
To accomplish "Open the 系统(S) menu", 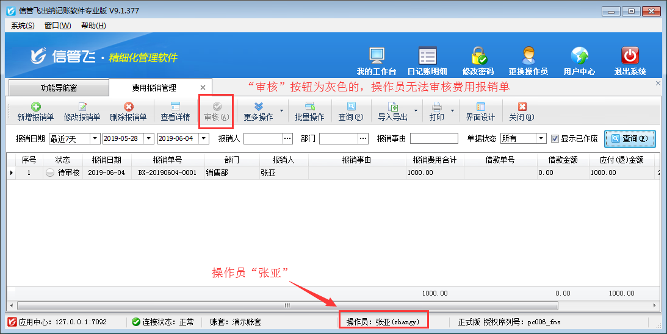I will [x=23, y=25].
